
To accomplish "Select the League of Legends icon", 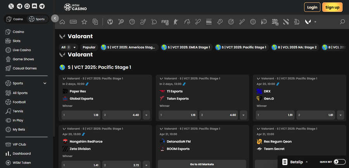I will point(297,22).
